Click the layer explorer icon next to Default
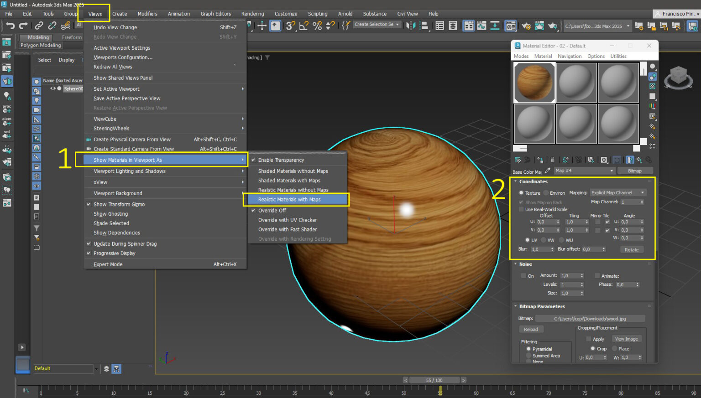 106,369
